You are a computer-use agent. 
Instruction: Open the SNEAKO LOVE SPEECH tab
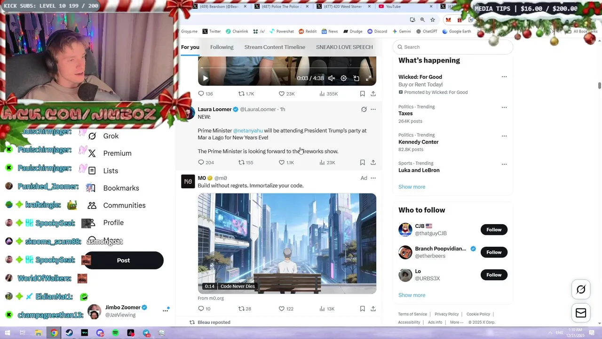[x=344, y=47]
